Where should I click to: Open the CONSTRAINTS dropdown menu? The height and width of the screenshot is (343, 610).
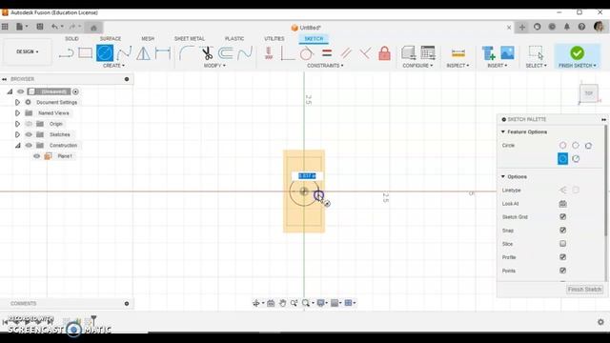point(325,66)
